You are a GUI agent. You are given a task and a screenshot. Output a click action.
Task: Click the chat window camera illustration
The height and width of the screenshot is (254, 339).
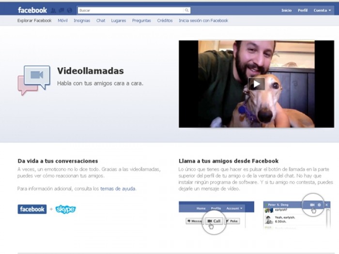[x=312, y=205]
